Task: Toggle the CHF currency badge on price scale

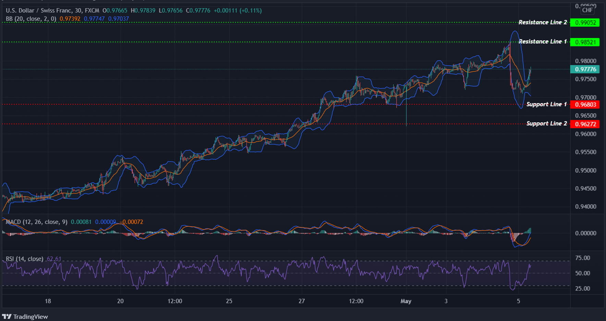Action: point(587,10)
